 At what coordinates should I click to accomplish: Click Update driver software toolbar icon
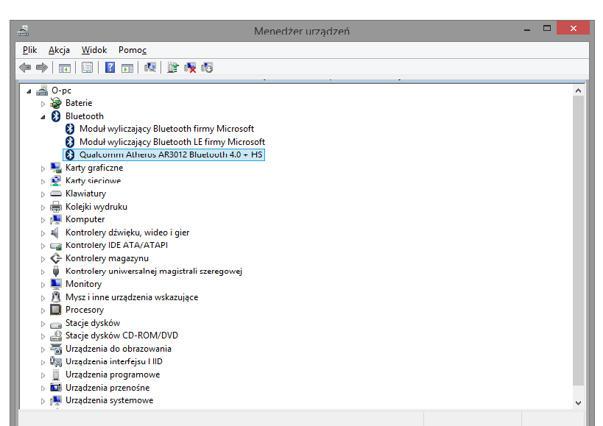(x=173, y=68)
